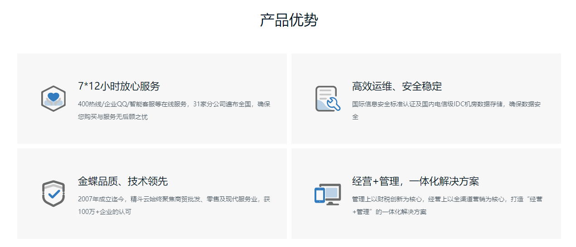Click the document with wrench maintenance icon

click(x=328, y=99)
